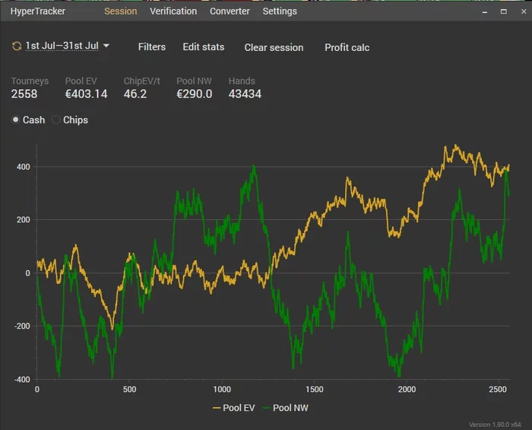Click the Version 1.90.0 x64 label
Screen dimensions: 532x430
click(495, 425)
